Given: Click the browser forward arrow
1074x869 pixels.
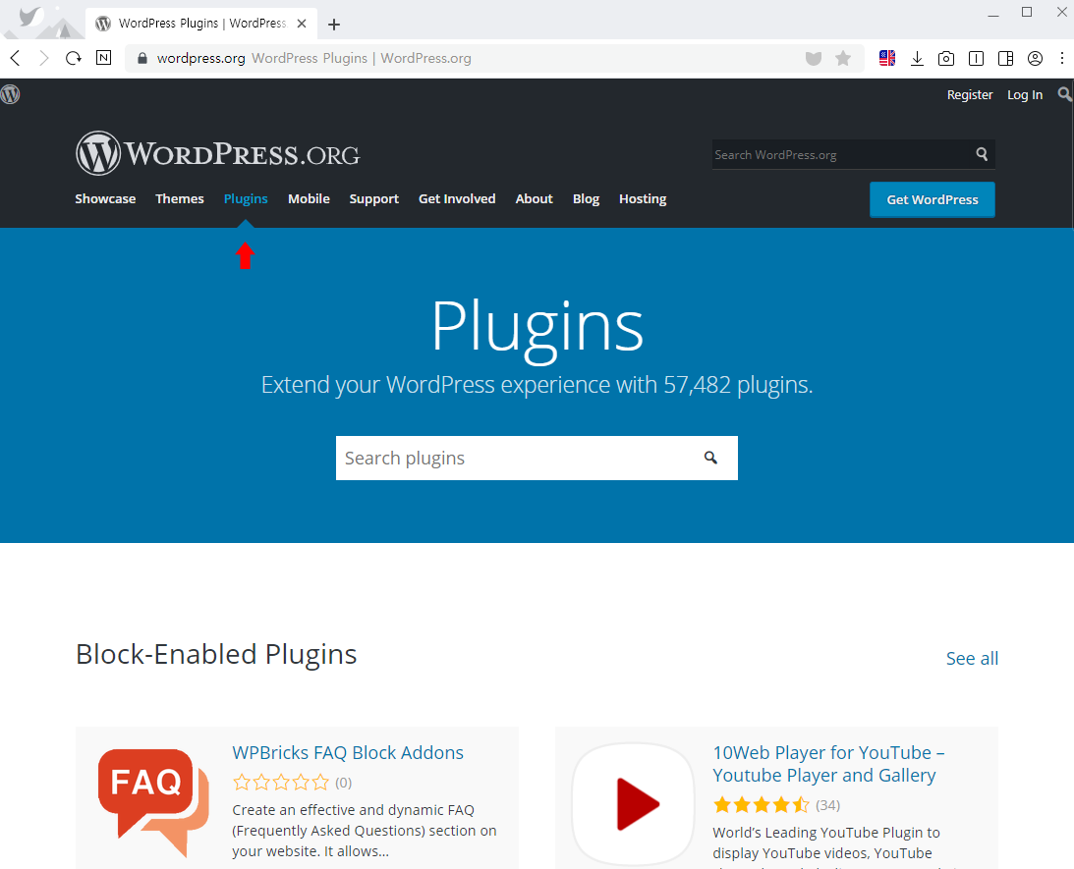Looking at the screenshot, I should coord(44,58).
